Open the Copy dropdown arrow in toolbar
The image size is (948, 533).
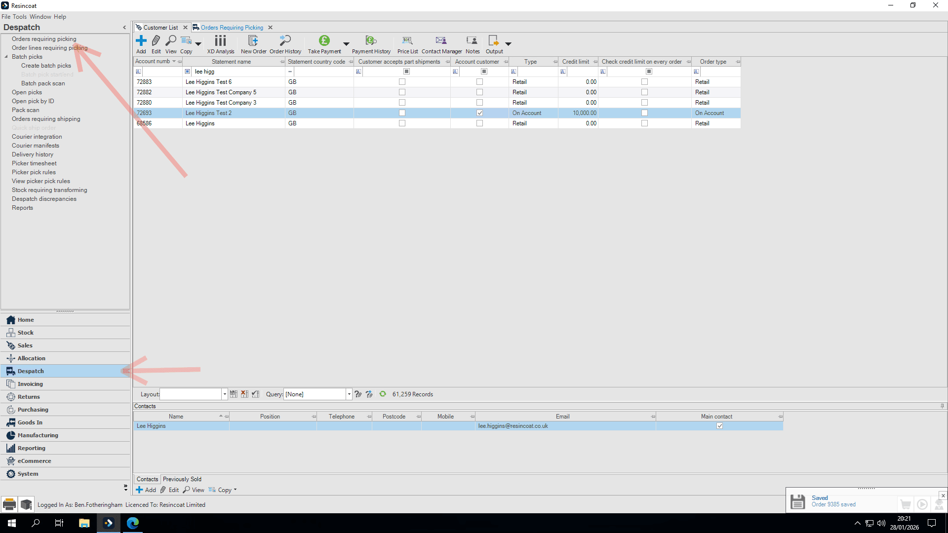pos(198,44)
